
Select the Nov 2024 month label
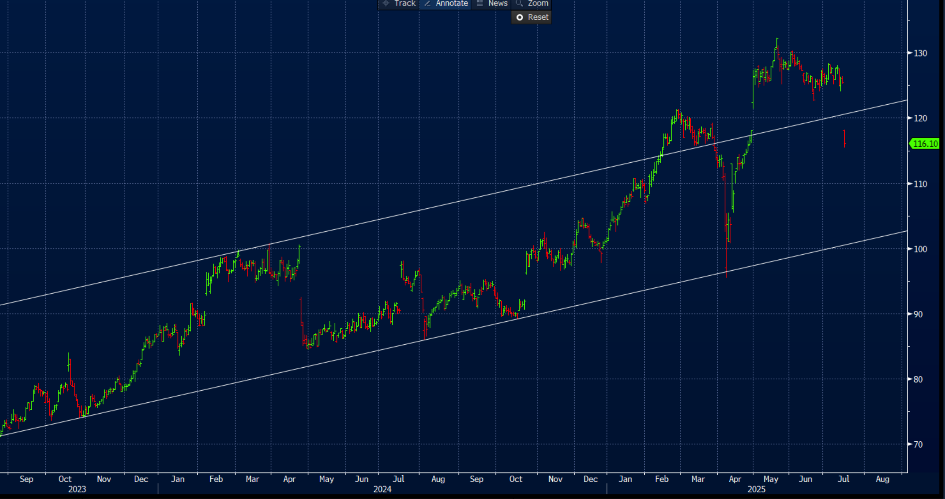click(555, 479)
